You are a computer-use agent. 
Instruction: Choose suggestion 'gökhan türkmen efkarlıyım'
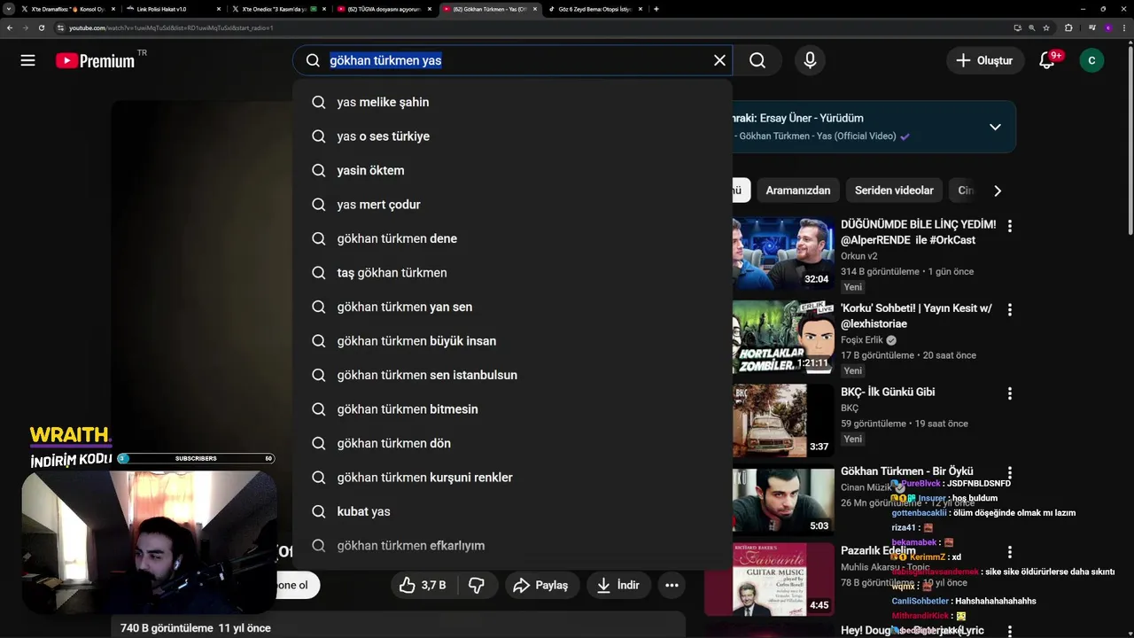512,546
